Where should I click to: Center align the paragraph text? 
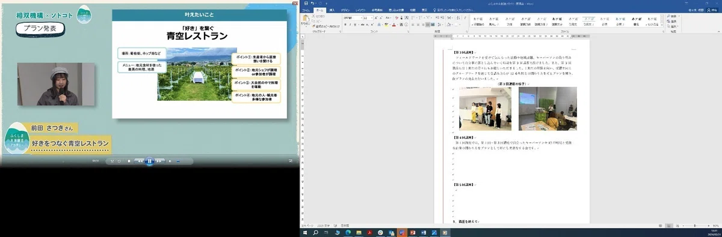click(418, 25)
